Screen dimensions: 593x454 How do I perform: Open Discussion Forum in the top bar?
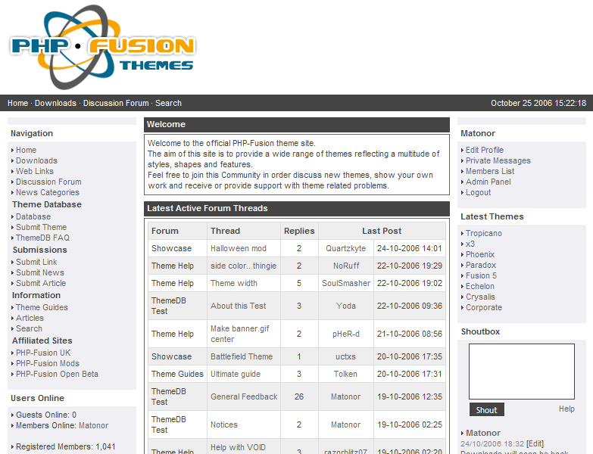[x=116, y=103]
